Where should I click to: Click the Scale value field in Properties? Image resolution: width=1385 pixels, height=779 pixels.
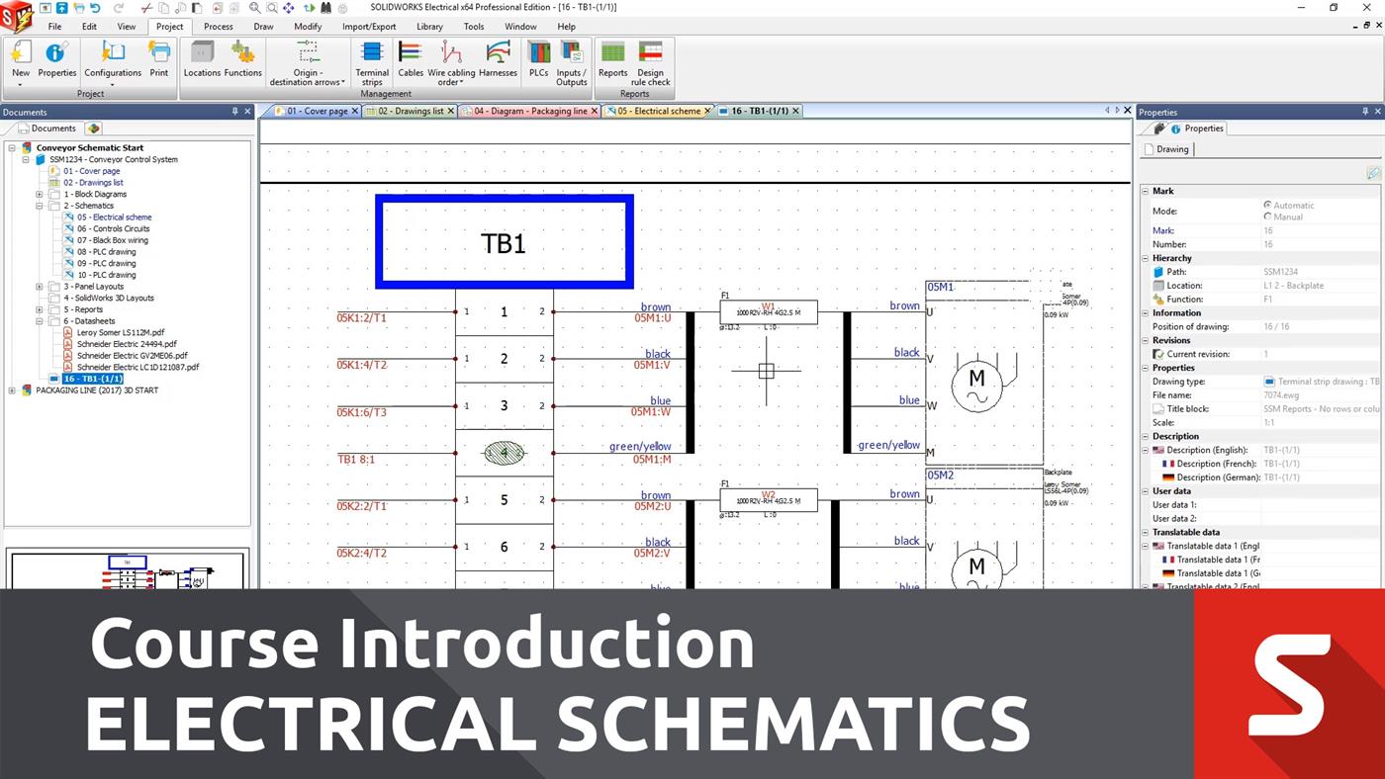pyautogui.click(x=1321, y=422)
